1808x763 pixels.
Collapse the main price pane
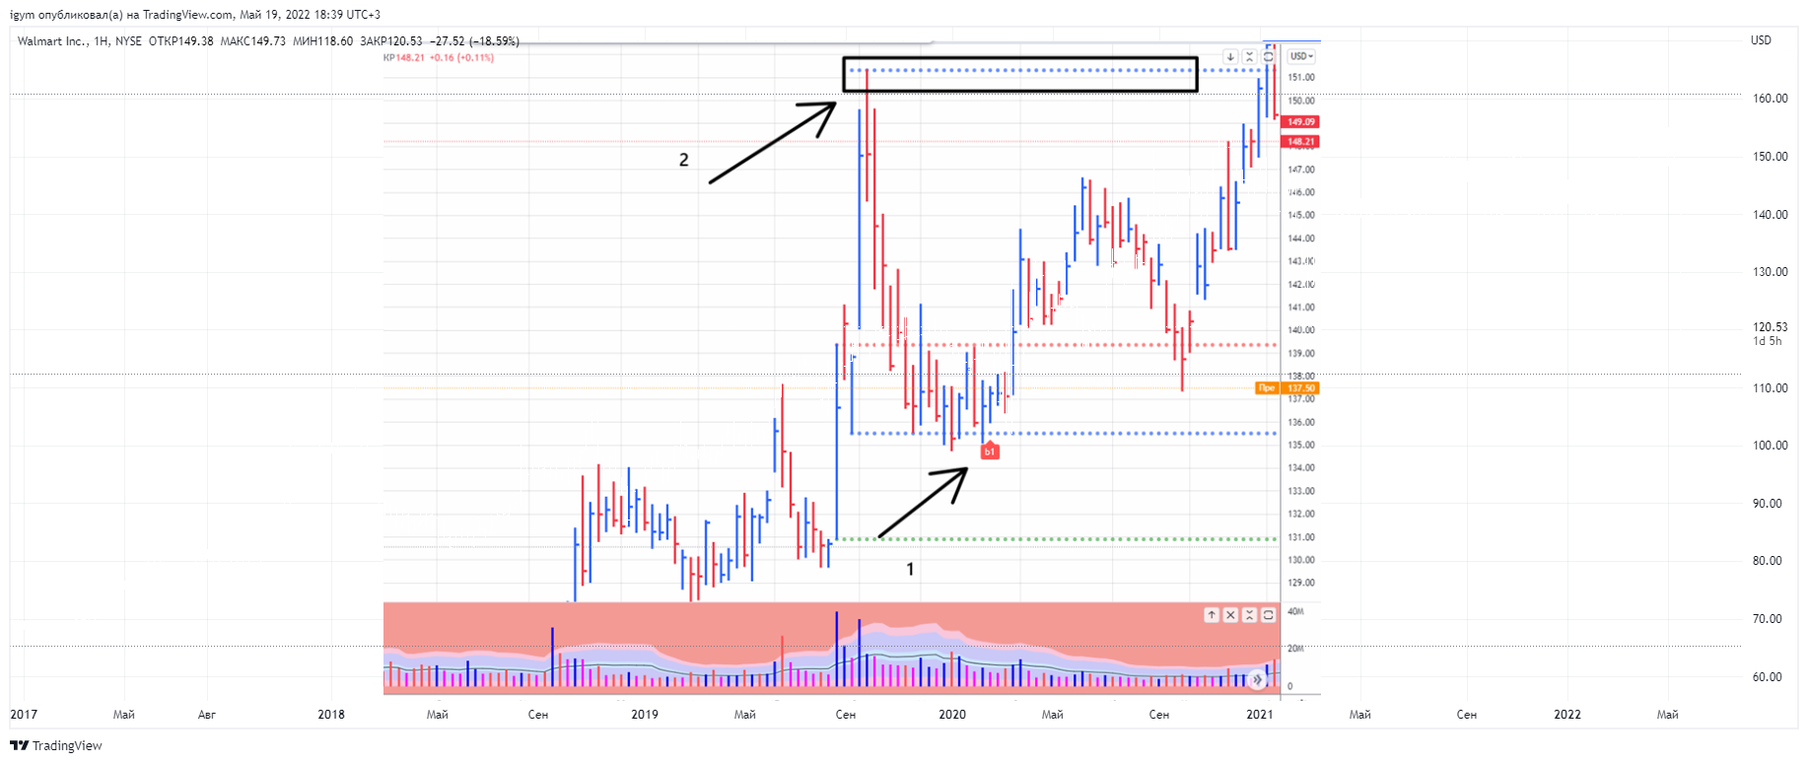[1249, 56]
